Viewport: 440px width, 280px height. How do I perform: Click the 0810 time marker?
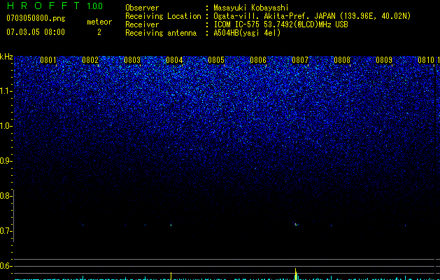pos(426,60)
